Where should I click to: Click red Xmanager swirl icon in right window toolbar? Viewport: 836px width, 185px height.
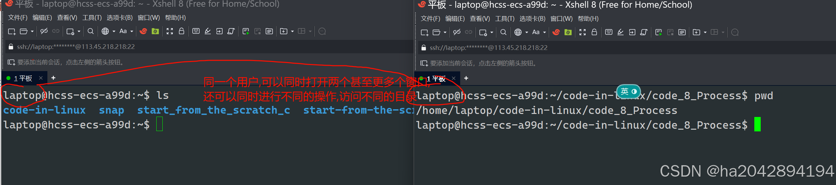click(x=556, y=32)
